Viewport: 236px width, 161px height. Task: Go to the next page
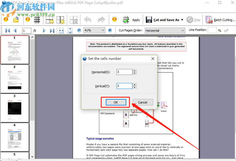[x=44, y=31]
